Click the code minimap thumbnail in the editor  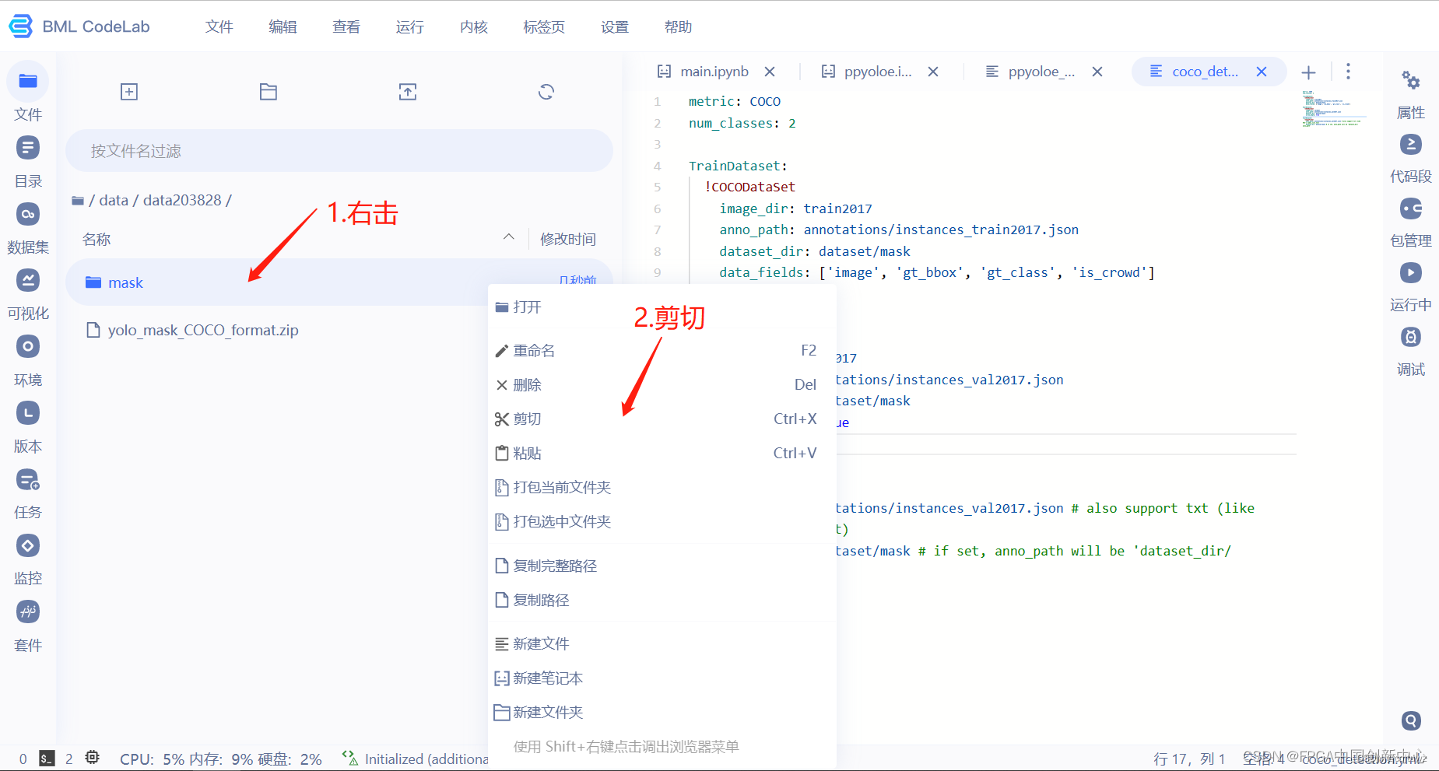[x=1334, y=109]
